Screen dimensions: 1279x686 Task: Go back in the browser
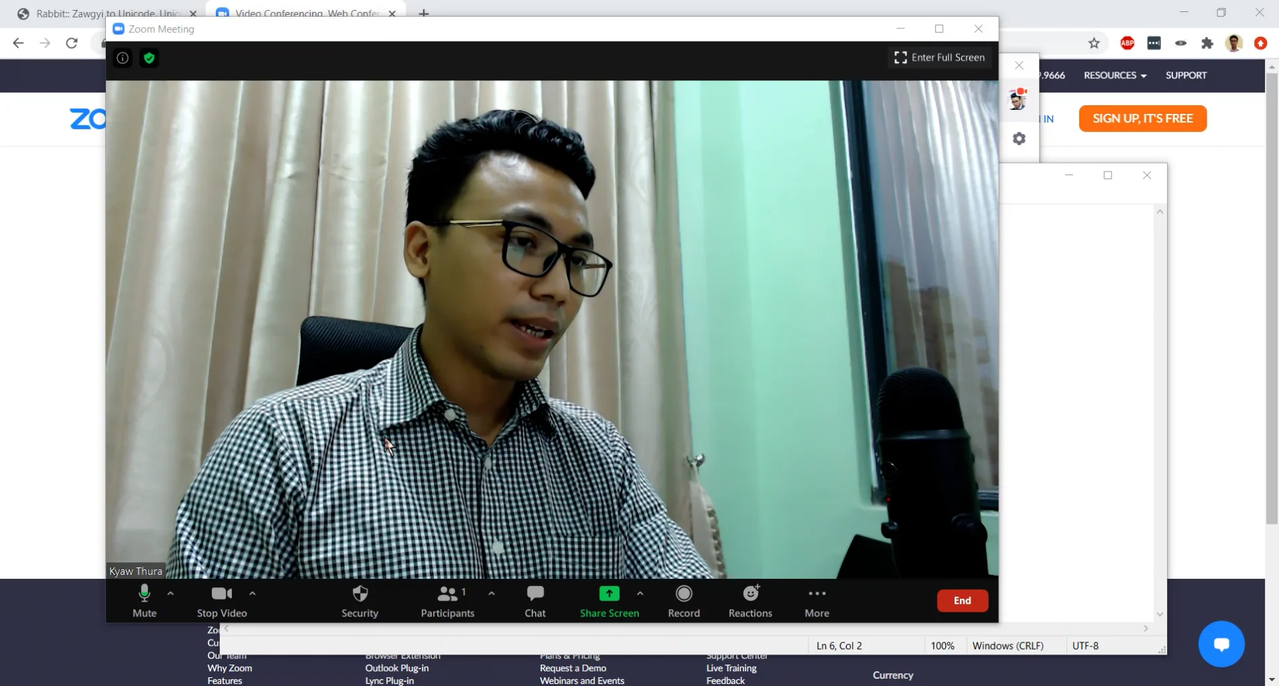[19, 44]
